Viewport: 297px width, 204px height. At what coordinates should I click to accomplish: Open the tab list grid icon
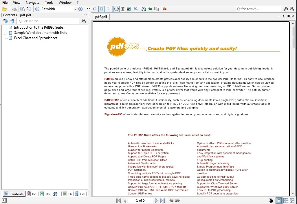pyautogui.click(x=288, y=16)
